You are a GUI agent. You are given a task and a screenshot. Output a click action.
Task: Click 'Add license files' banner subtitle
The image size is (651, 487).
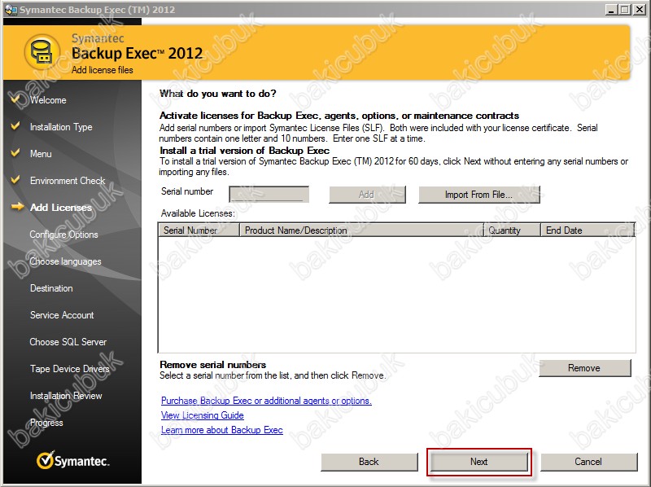coord(103,70)
